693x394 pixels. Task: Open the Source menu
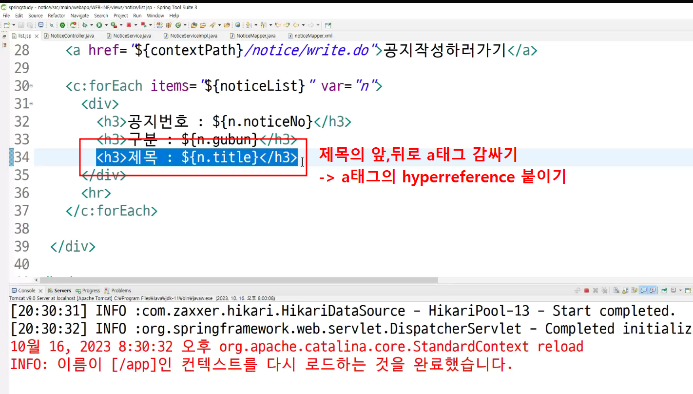(36, 16)
